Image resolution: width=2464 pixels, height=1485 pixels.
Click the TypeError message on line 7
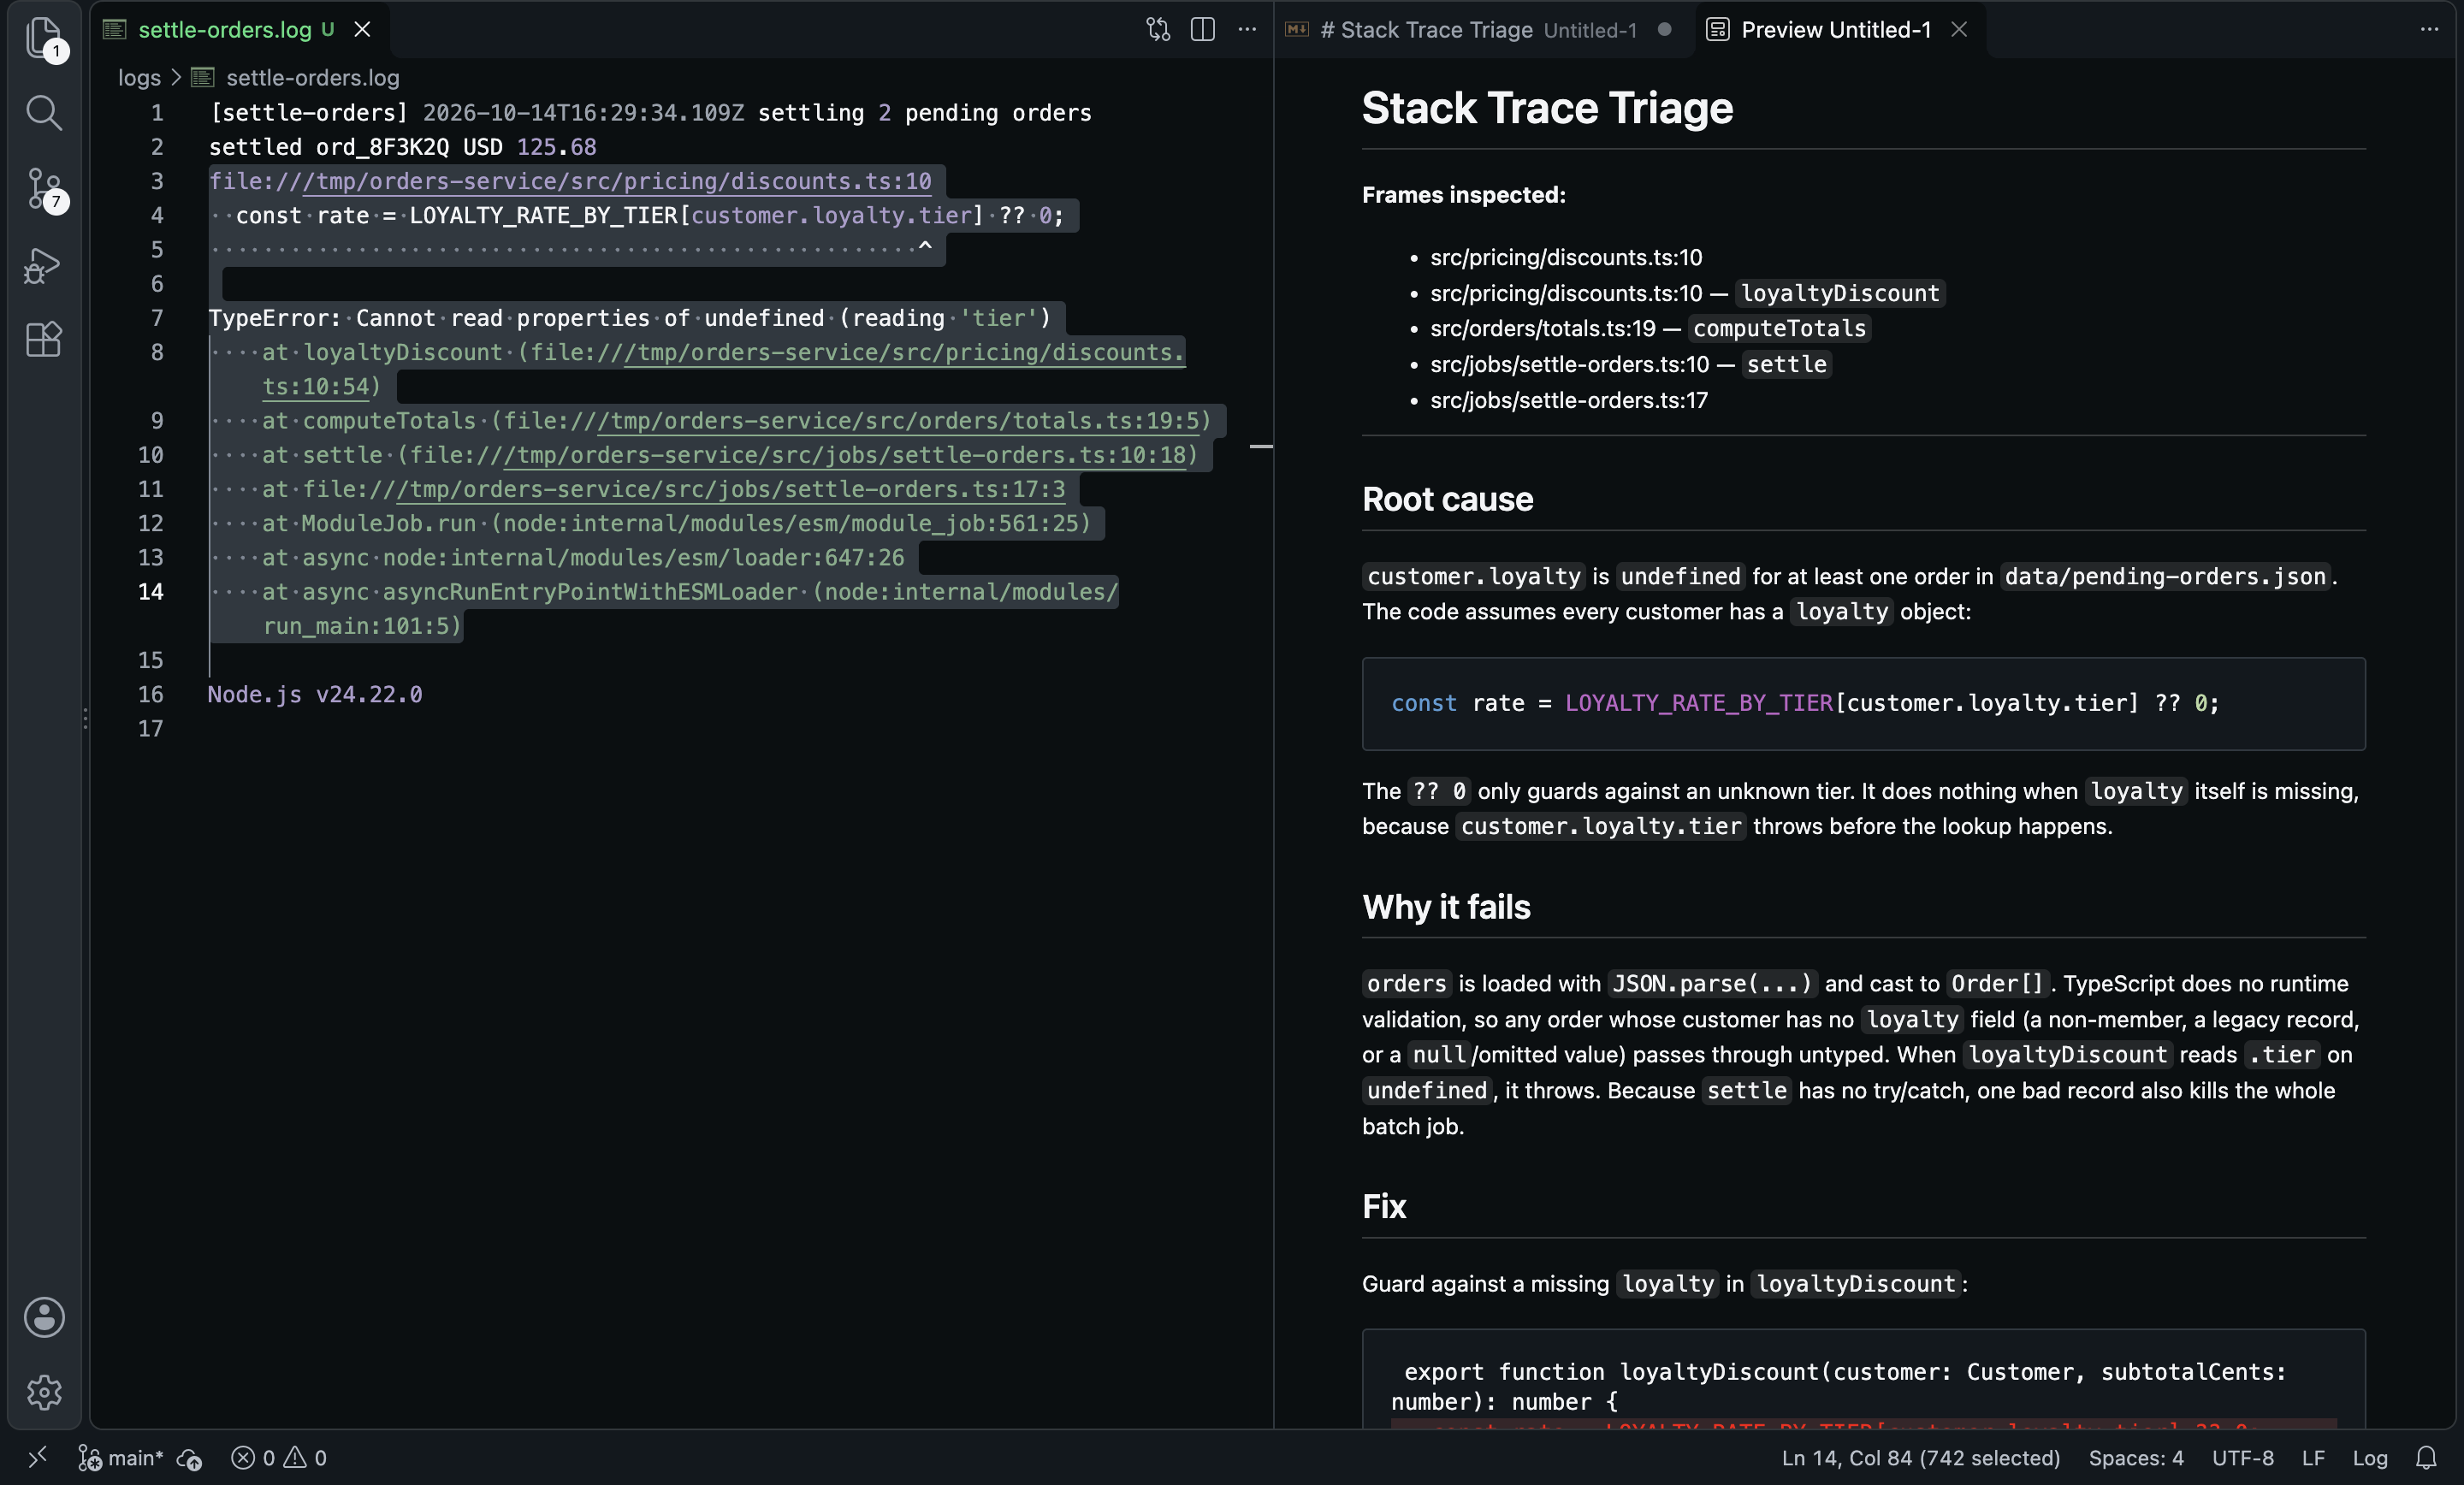point(630,318)
